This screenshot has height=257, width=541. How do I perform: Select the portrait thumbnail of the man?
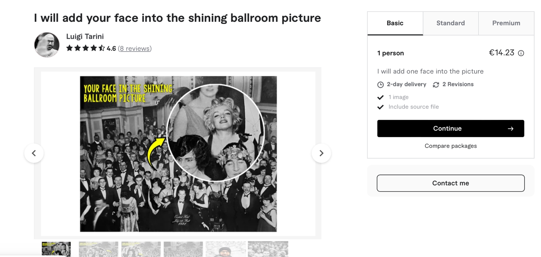click(225, 249)
